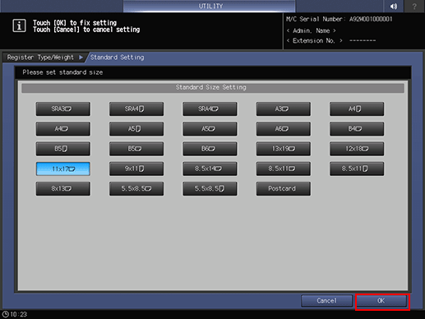
Task: Select the 8x13 paper size
Action: coord(62,188)
